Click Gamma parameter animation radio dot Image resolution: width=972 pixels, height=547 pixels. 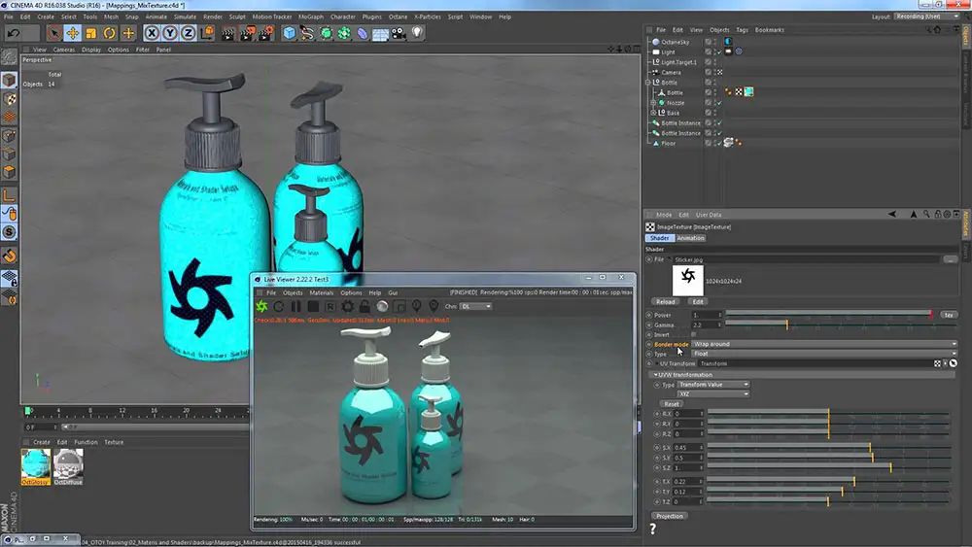point(649,325)
